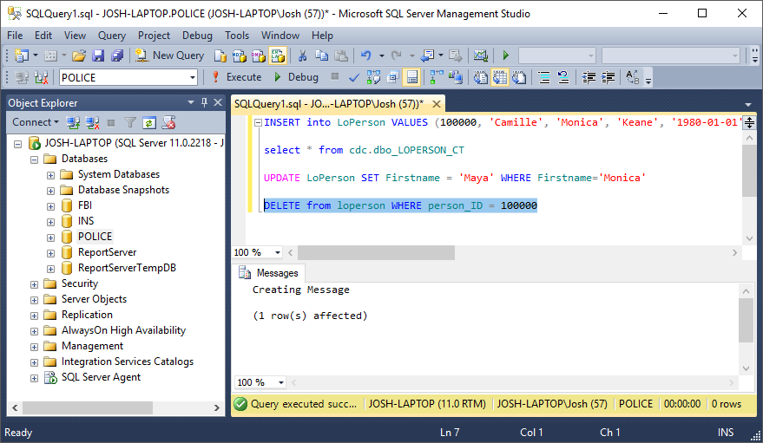Save the current query with the disk icon
The width and height of the screenshot is (763, 443).
pyautogui.click(x=98, y=55)
